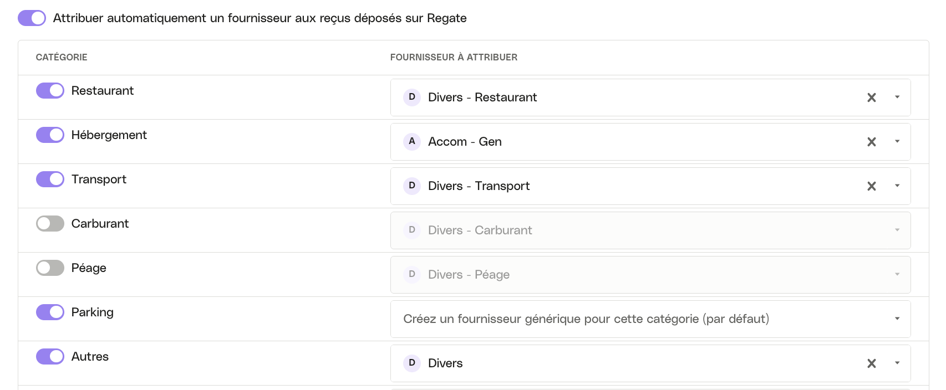This screenshot has height=390, width=946.
Task: Expand the Hébergement supplier dropdown arrow
Action: (x=897, y=142)
